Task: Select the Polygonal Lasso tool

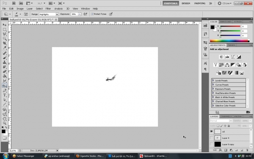Action: coord(5,34)
